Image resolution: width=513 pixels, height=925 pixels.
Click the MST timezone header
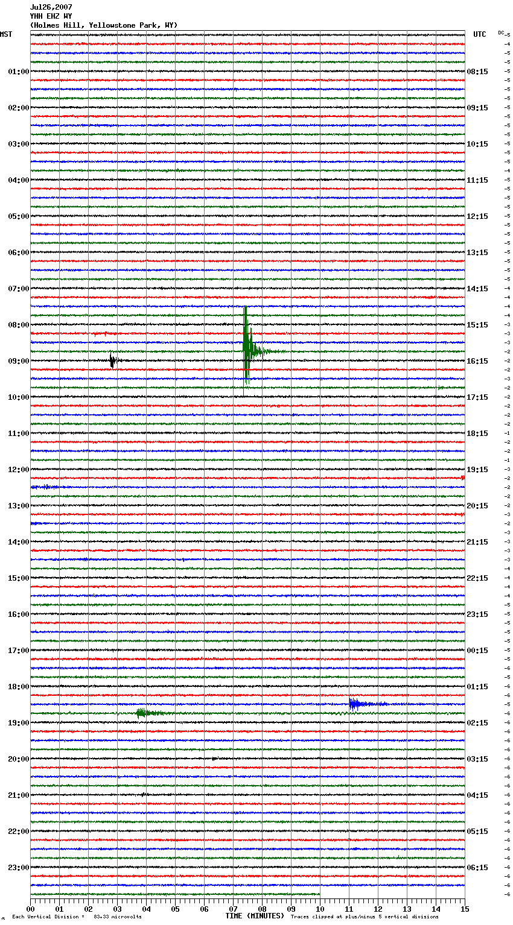coord(6,34)
